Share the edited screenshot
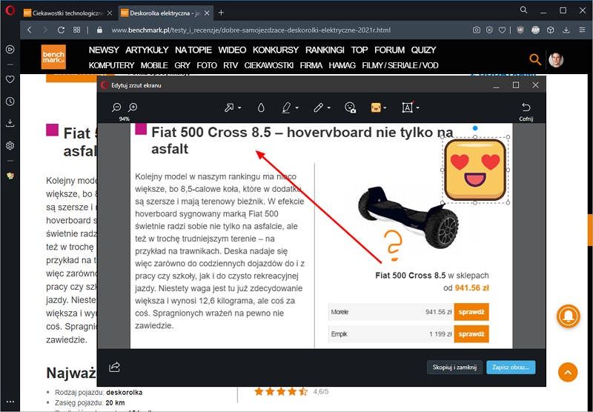Viewport: 593px width, 412px height. (x=115, y=367)
